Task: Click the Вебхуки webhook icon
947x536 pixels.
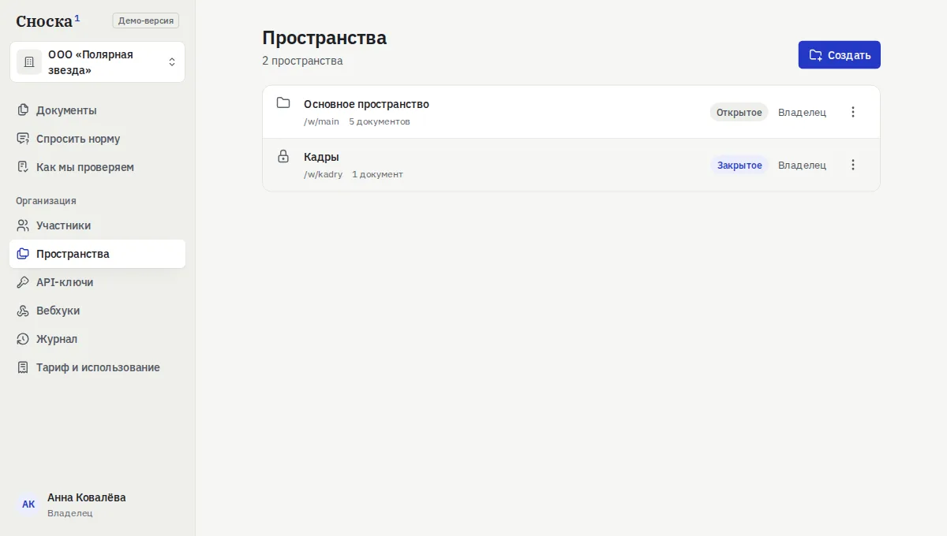Action: 23,311
